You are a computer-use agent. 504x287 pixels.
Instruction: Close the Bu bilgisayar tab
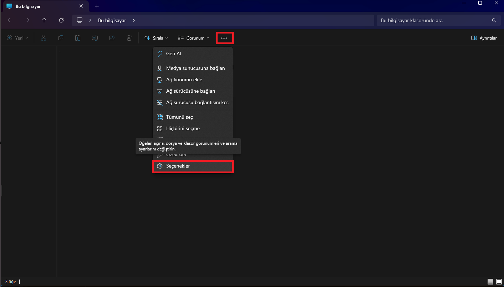click(81, 6)
